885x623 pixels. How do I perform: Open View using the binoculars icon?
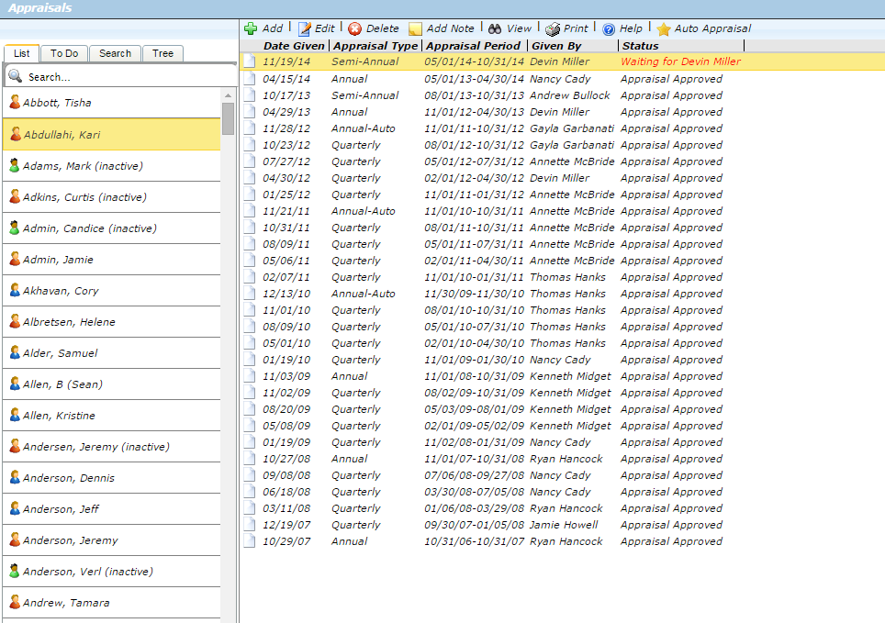pyautogui.click(x=495, y=28)
